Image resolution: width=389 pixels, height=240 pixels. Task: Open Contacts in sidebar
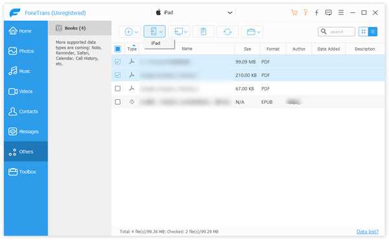tap(25, 112)
